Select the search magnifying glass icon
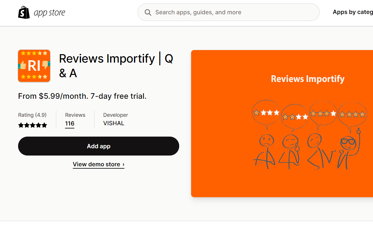 coord(148,12)
